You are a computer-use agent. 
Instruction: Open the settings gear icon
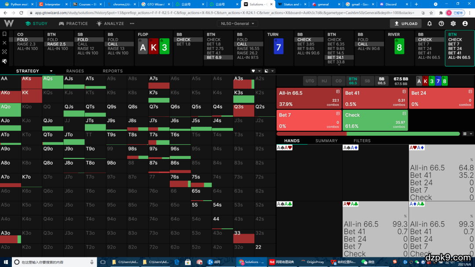tap(453, 24)
